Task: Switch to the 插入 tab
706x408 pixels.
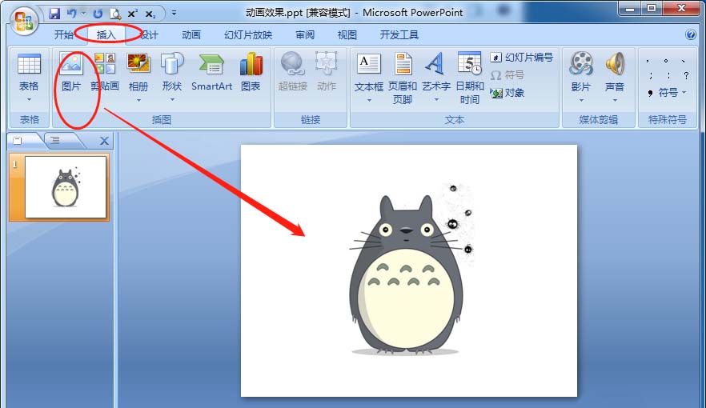Action: point(106,34)
